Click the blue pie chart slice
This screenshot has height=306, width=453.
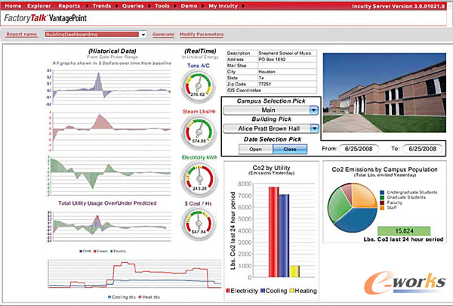358,220
